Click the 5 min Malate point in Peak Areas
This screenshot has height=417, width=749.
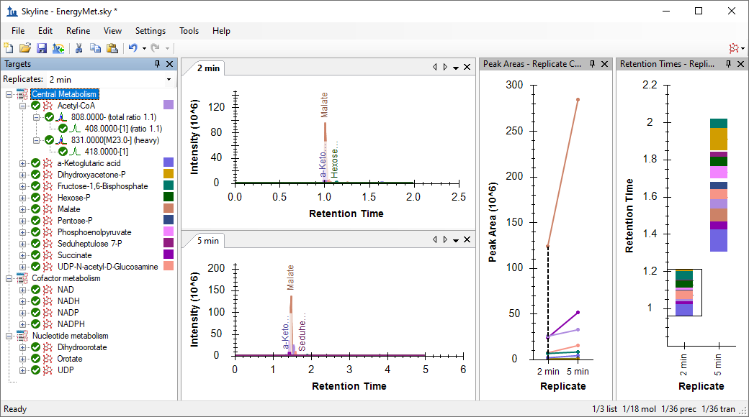(578, 100)
